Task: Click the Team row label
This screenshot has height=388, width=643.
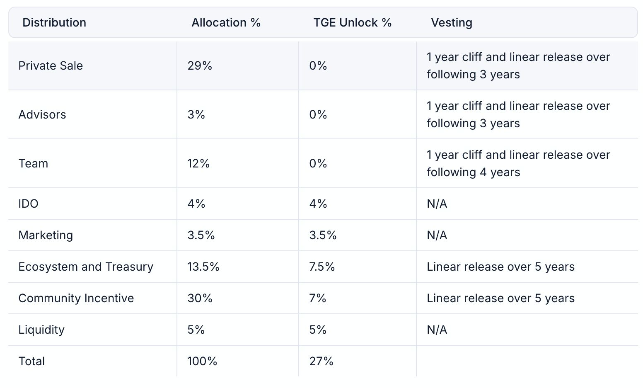Action: pyautogui.click(x=33, y=164)
